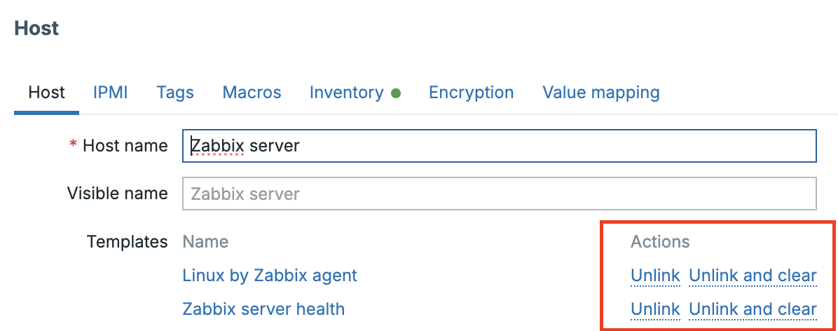Open the Zabbix server health template
838x331 pixels.
coord(263,309)
